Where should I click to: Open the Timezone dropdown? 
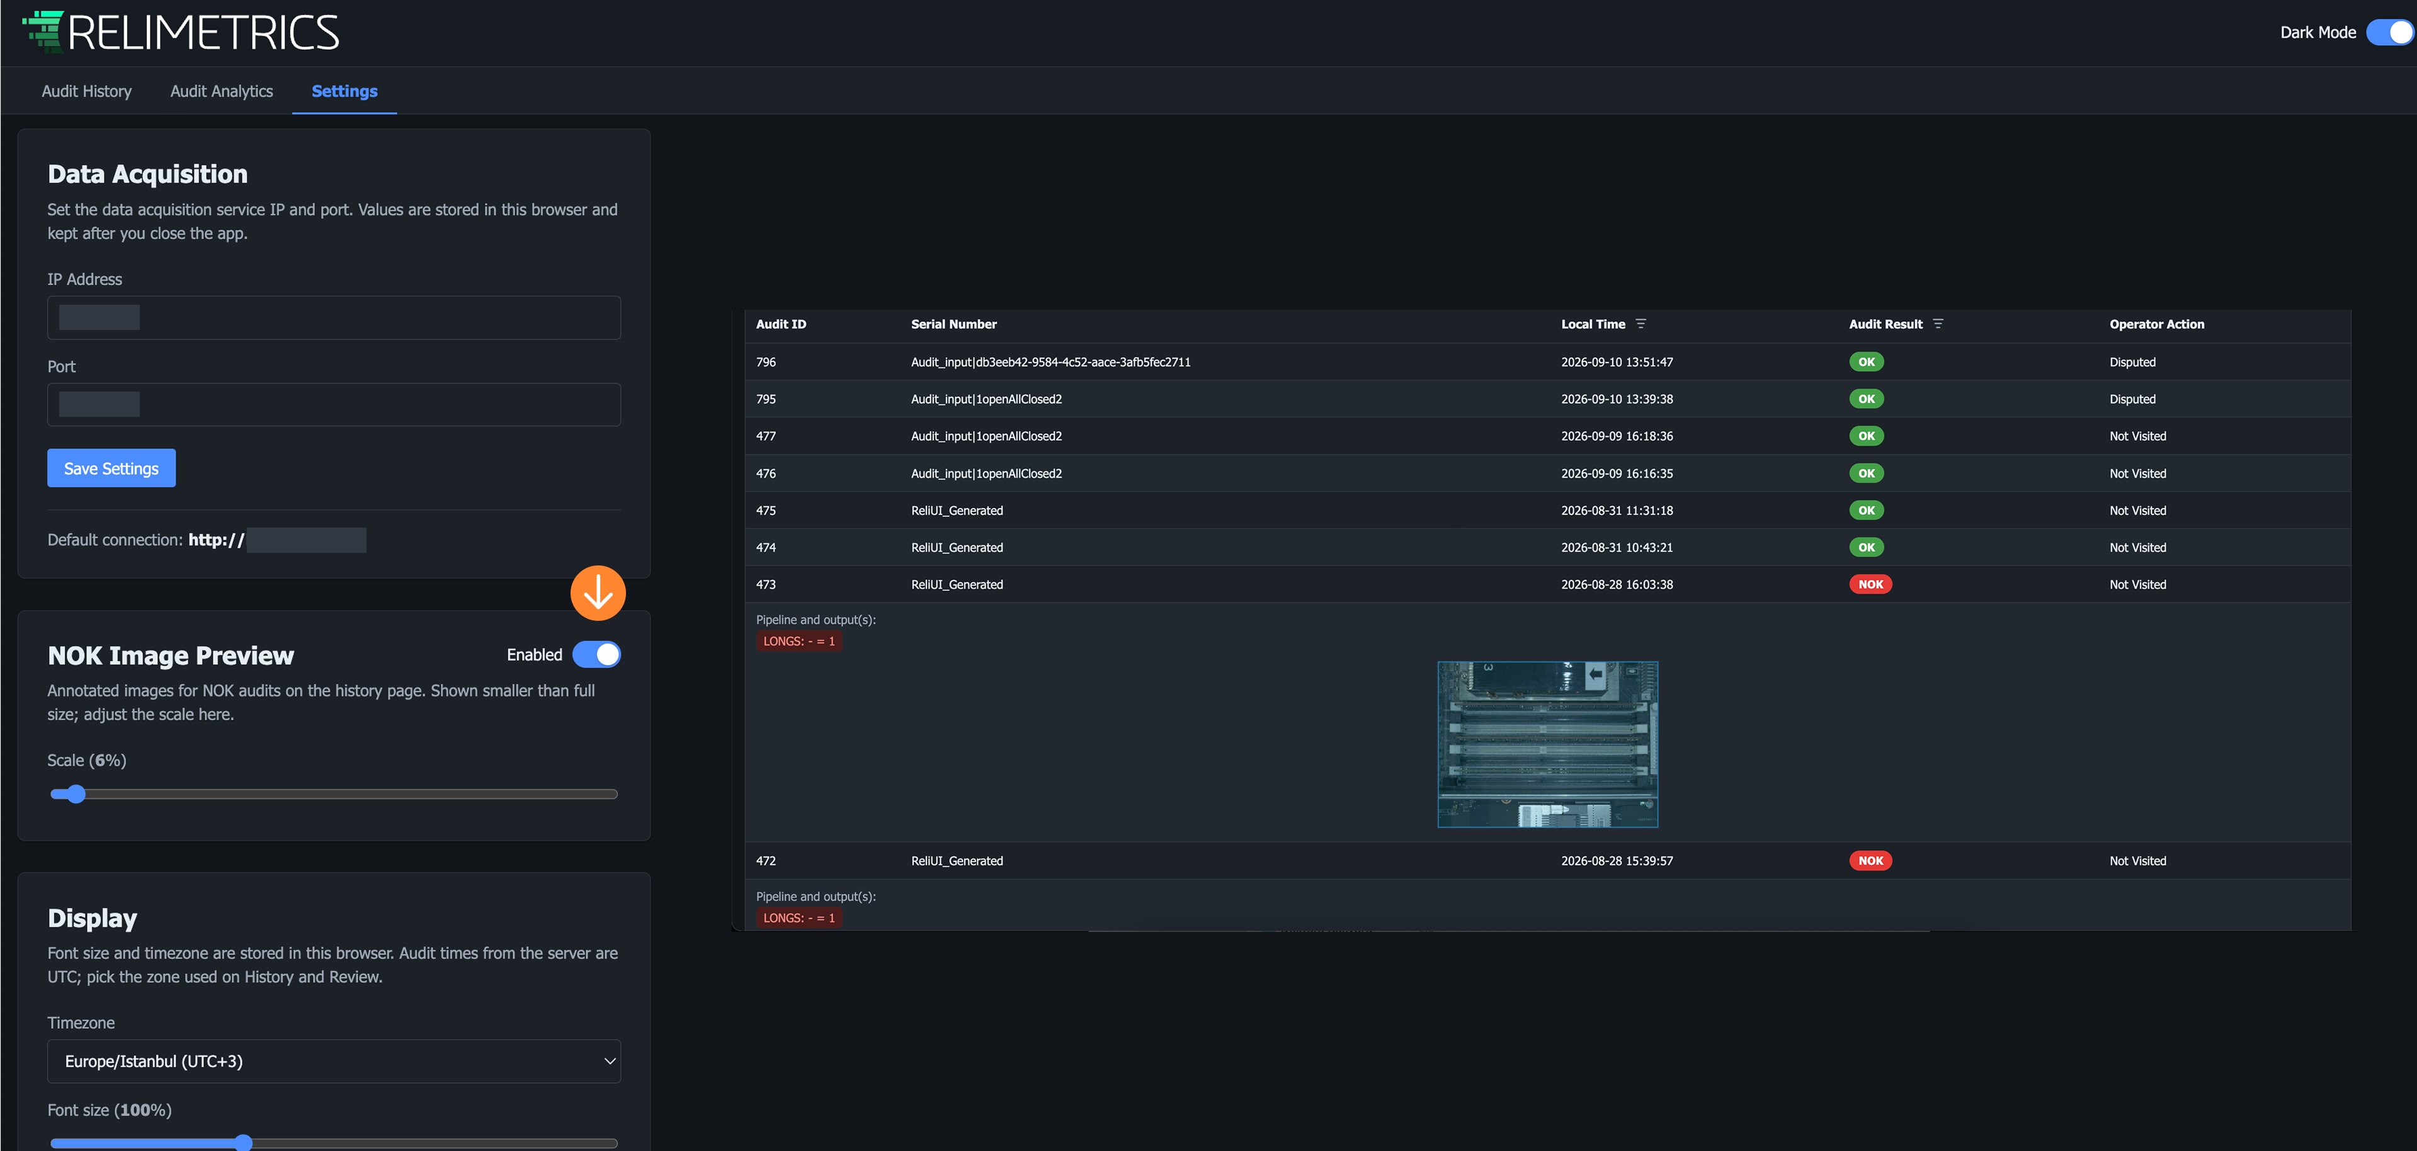coord(334,1061)
